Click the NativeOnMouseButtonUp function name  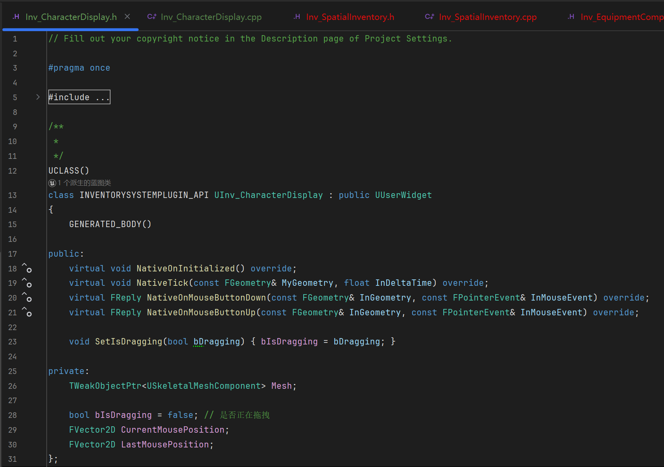[201, 313]
